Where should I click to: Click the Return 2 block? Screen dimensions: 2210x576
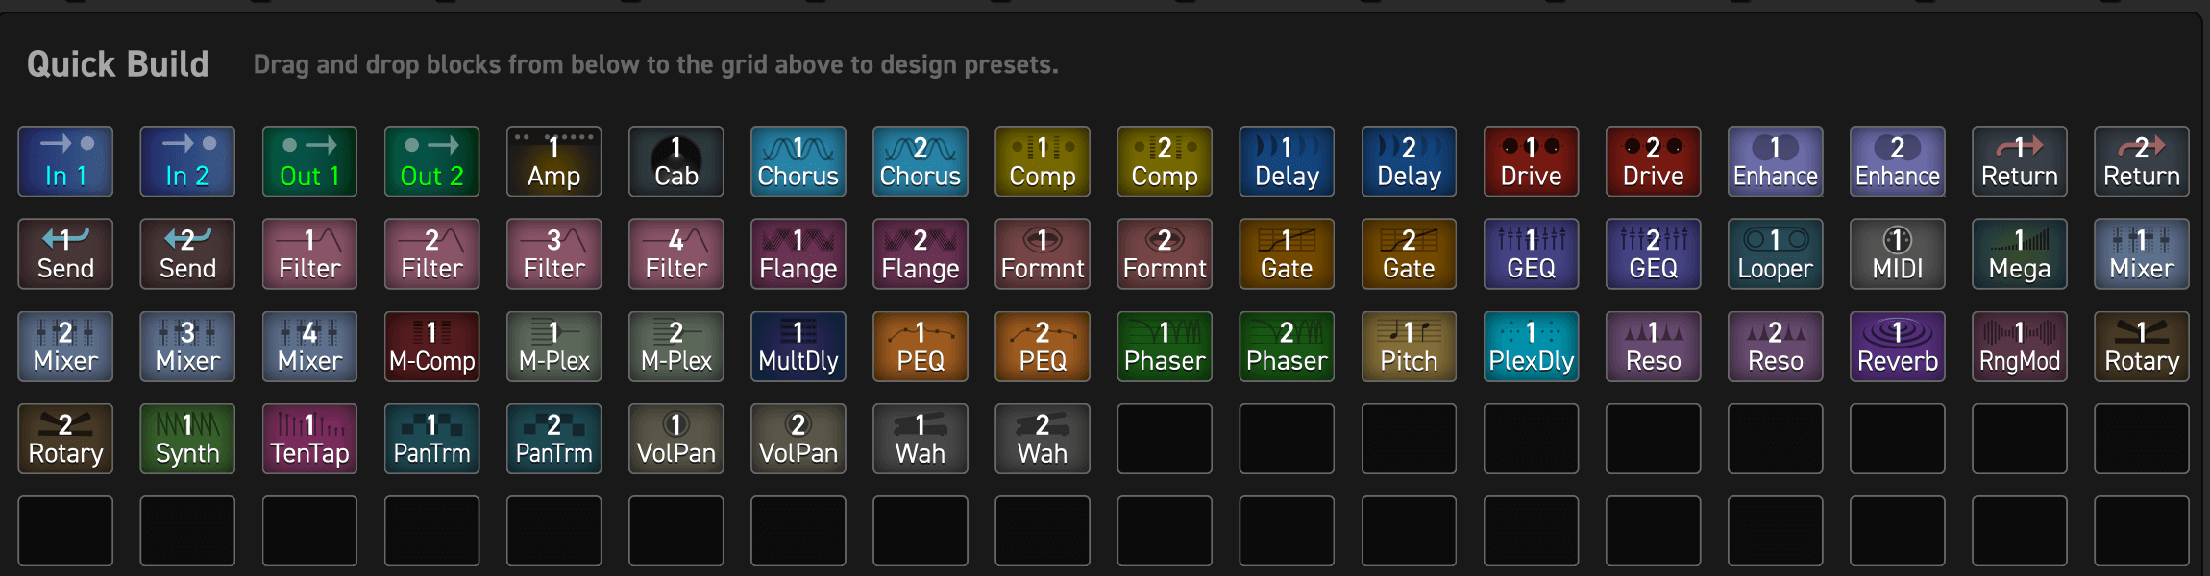pyautogui.click(x=2142, y=161)
